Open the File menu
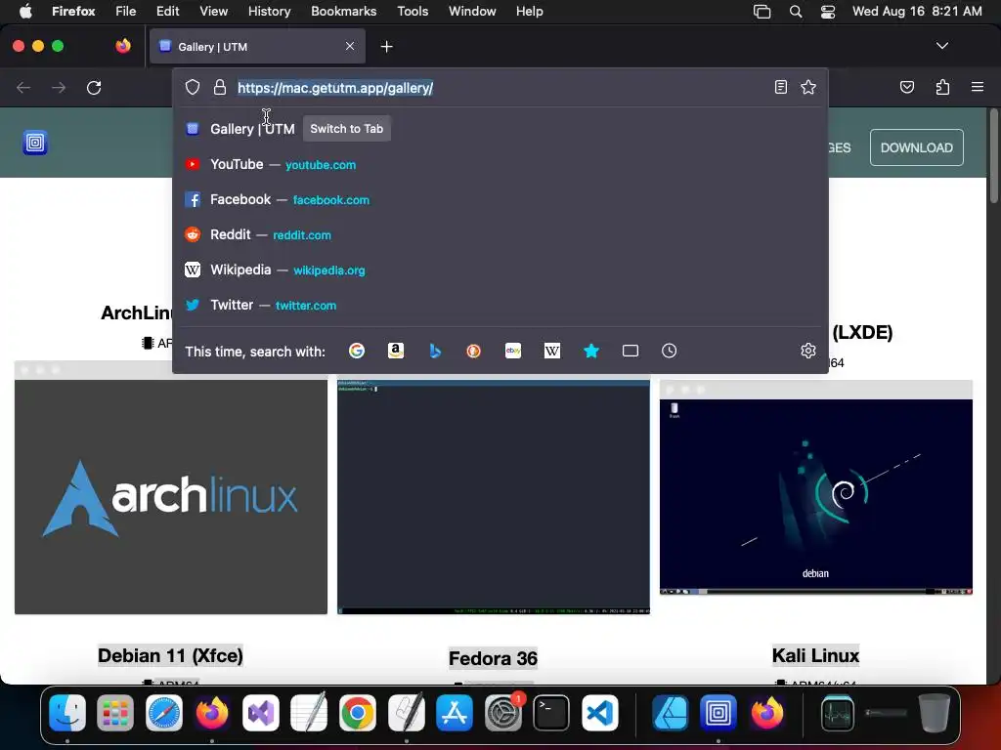The width and height of the screenshot is (1001, 750). coord(126,12)
